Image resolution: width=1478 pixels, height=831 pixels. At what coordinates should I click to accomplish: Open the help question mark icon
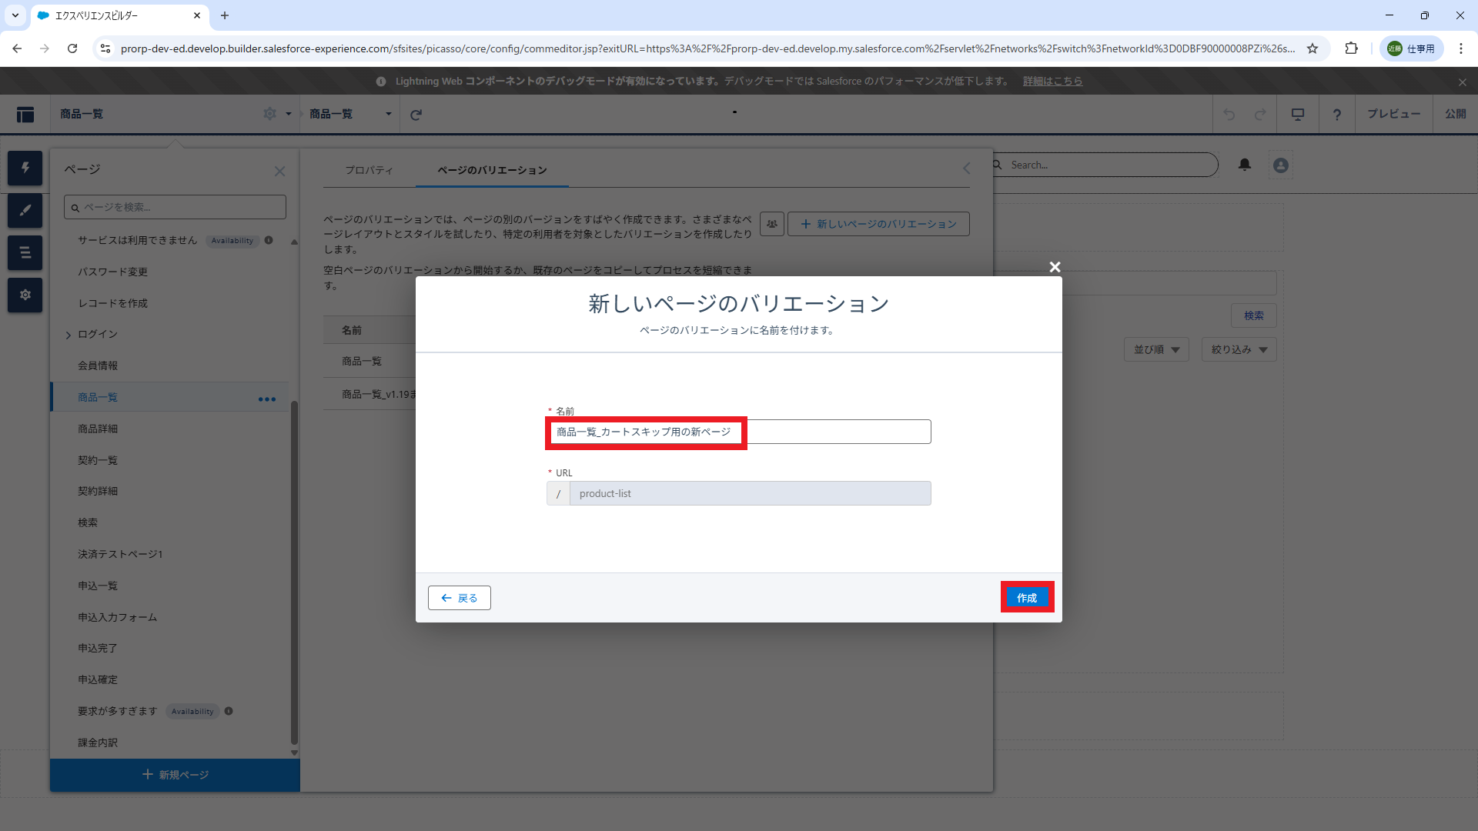pos(1337,115)
